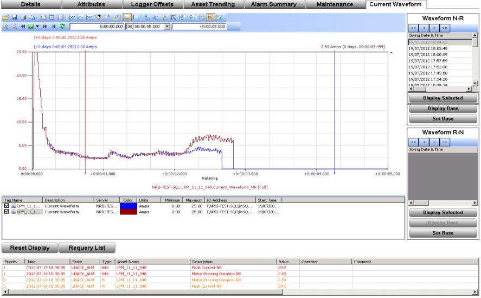Click the green play button in toolbar
The image size is (481, 298).
[x=31, y=27]
